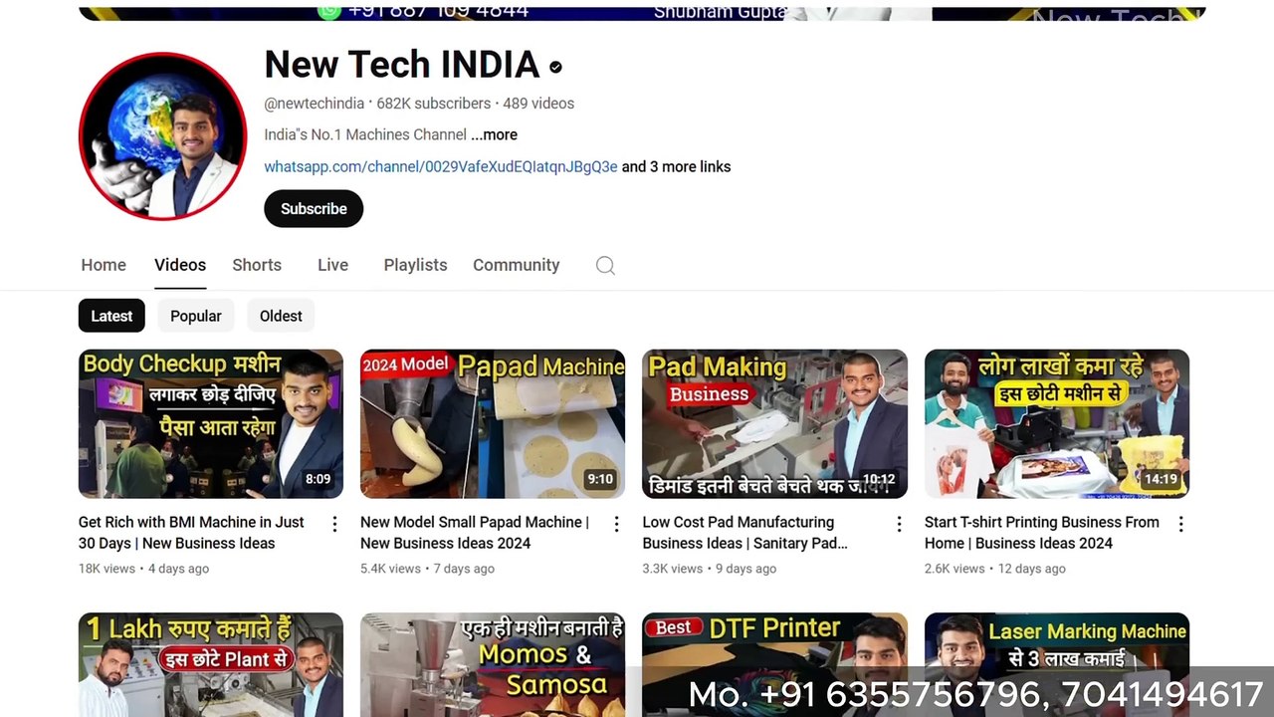Open the whatsapp.com channel link
1274x717 pixels.
[441, 166]
